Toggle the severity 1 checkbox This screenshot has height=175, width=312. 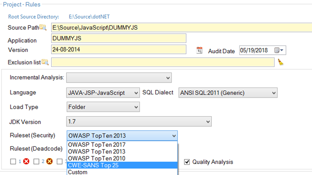pos(13,161)
